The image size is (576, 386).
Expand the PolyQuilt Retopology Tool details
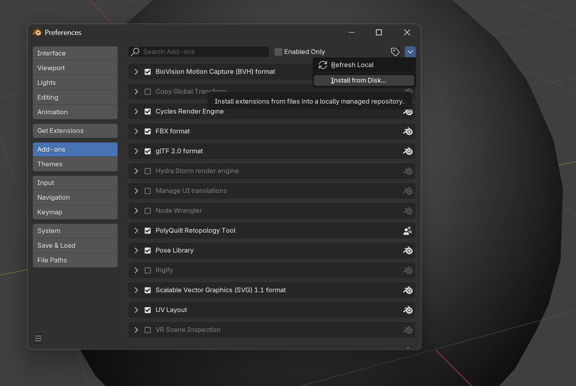coord(136,230)
